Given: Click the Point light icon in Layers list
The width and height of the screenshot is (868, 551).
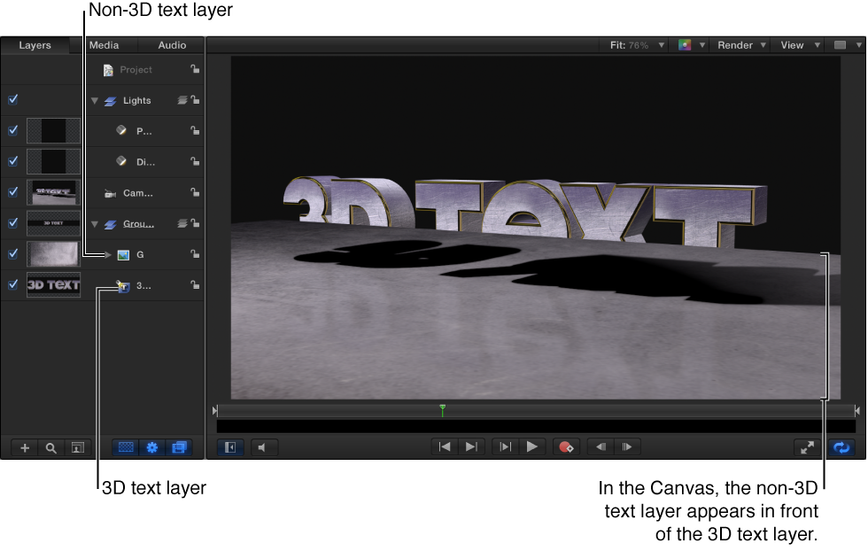Looking at the screenshot, I should pyautogui.click(x=120, y=130).
